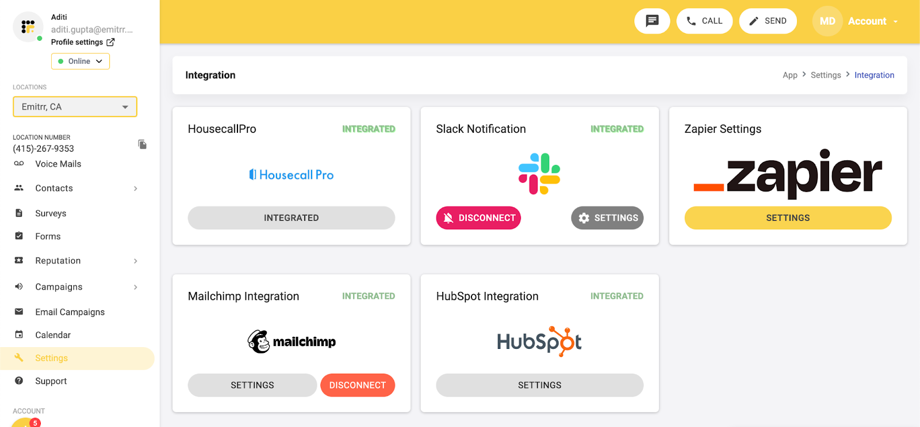
Task: Open HubSpot SETTINGS button
Action: click(x=539, y=385)
